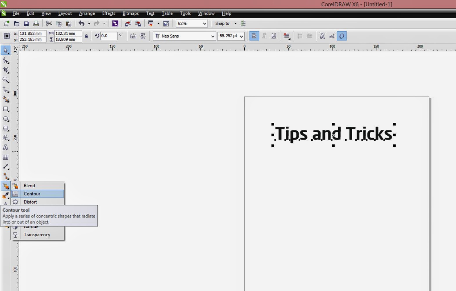Paste from the clipboard
456x291 pixels.
(x=68, y=23)
